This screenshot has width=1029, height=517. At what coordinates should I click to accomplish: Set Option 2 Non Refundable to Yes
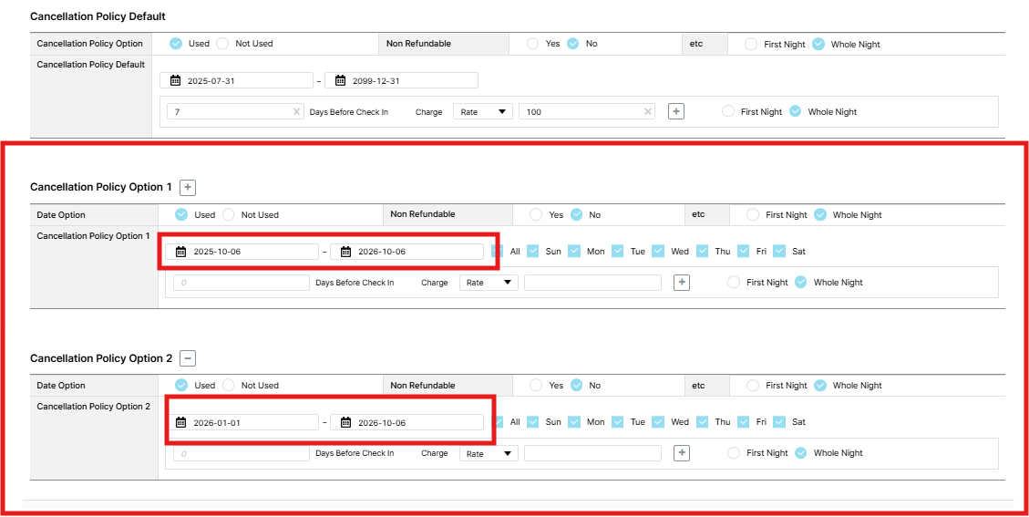click(536, 385)
